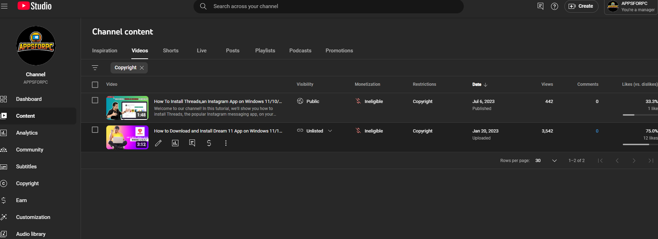
Task: Switch to the Posts tab
Action: (x=233, y=51)
